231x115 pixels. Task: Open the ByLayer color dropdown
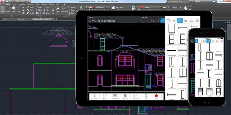point(161,7)
